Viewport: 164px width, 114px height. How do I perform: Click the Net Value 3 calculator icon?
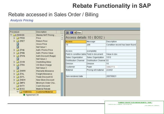(x=18, y=68)
